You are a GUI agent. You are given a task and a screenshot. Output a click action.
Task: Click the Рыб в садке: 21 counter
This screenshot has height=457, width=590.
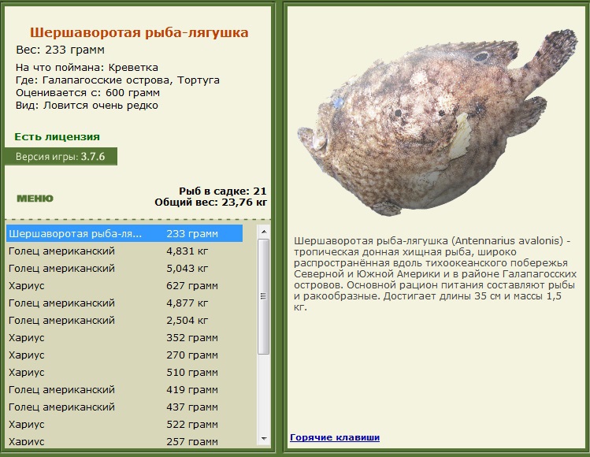pos(222,191)
